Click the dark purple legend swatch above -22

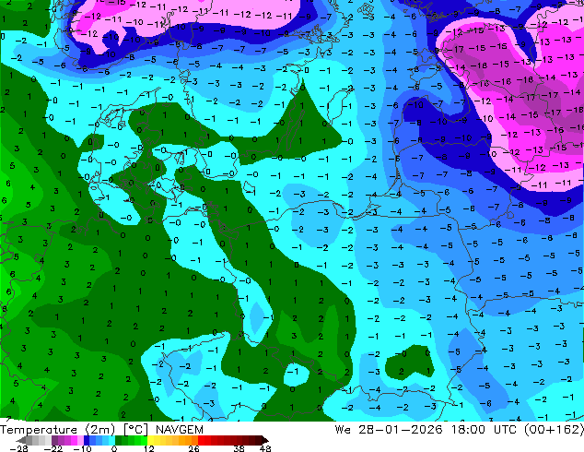pyautogui.click(x=54, y=440)
